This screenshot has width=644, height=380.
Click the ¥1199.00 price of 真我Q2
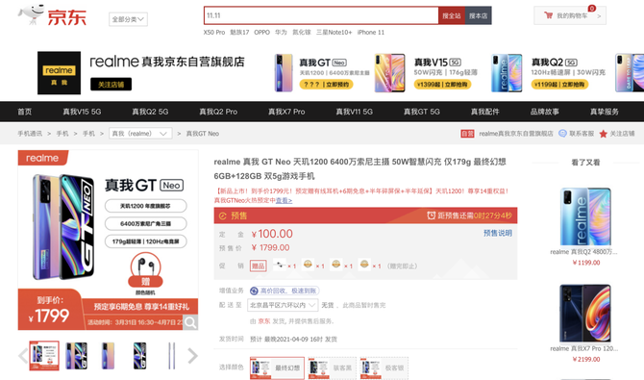click(x=586, y=263)
